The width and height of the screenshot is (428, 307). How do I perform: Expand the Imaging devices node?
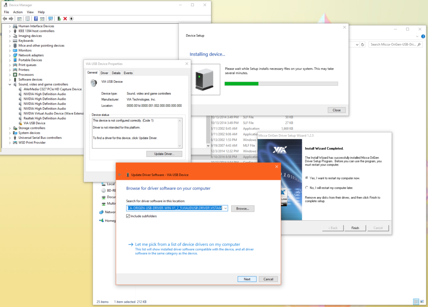[x=10, y=36]
